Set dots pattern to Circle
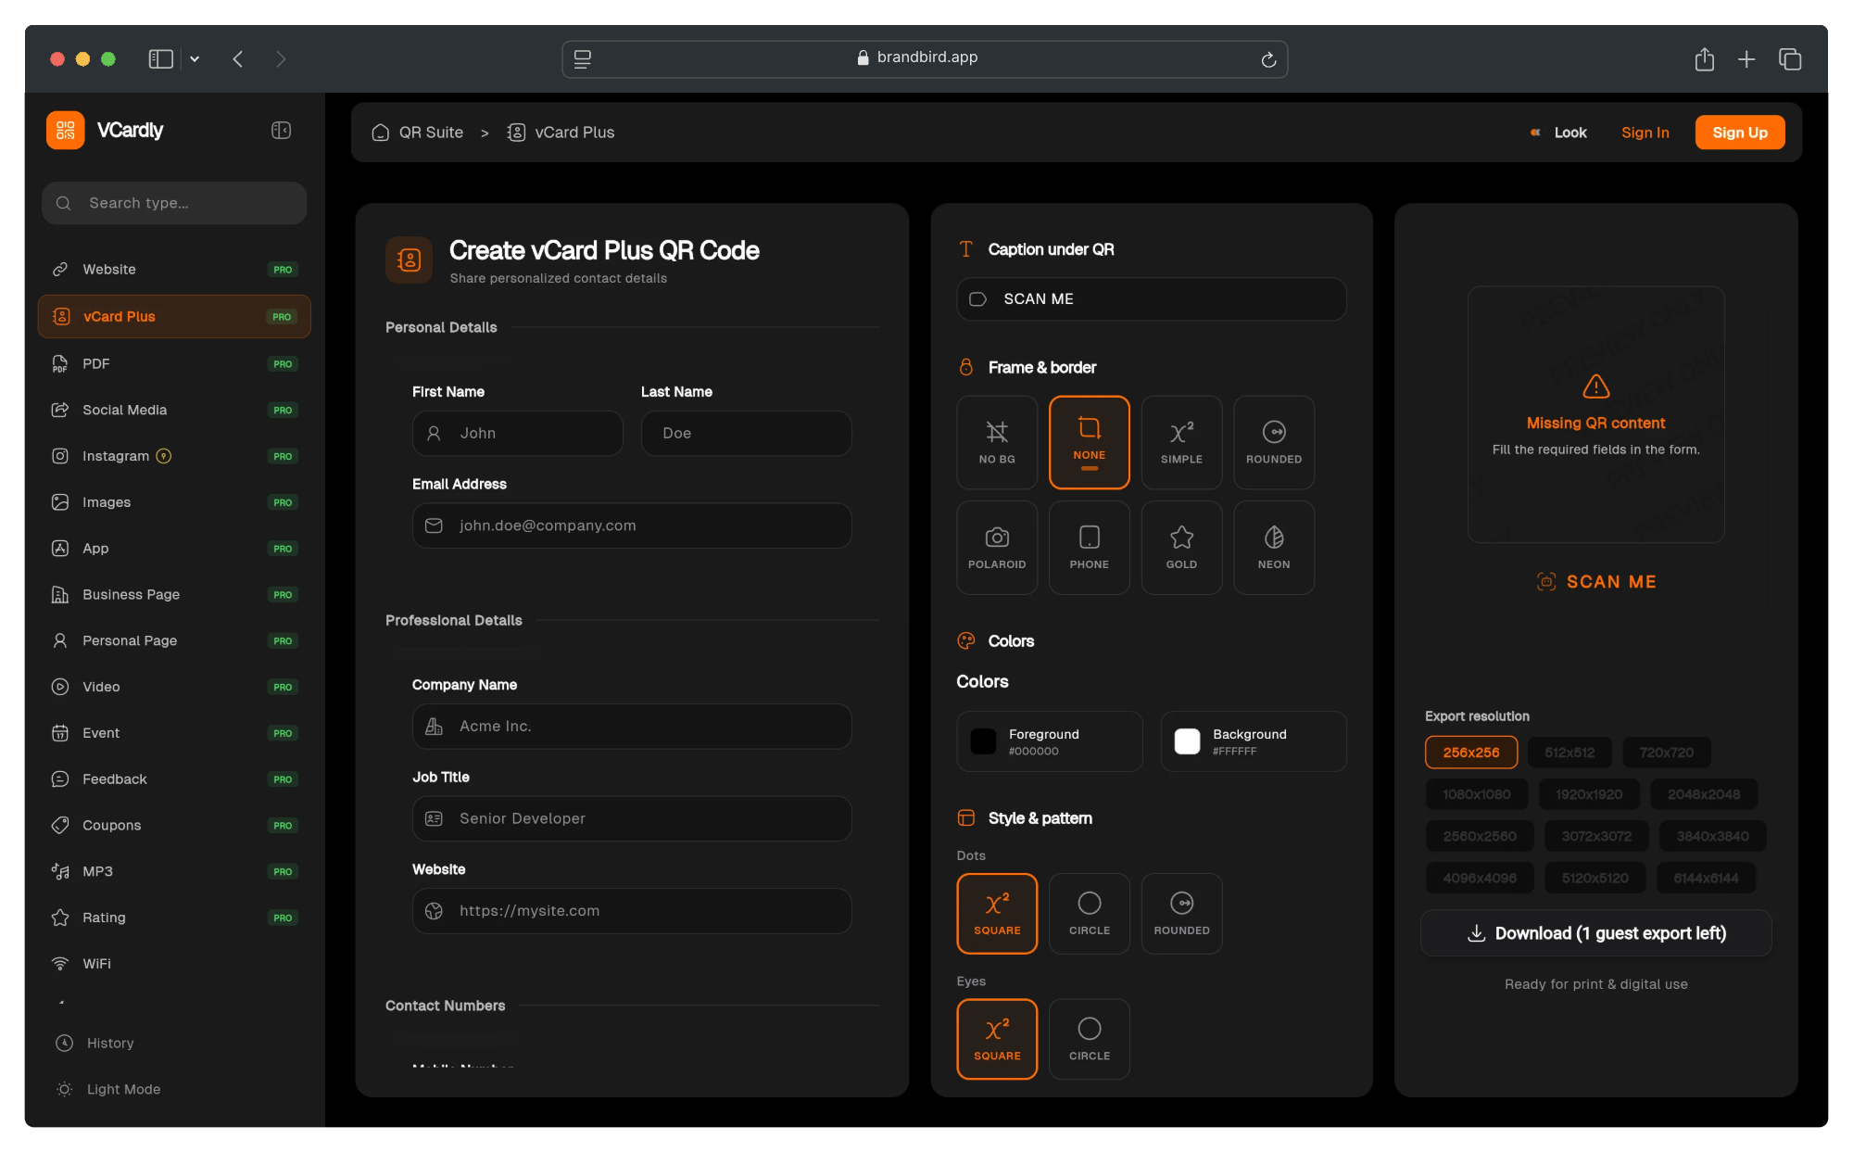 pyautogui.click(x=1089, y=913)
